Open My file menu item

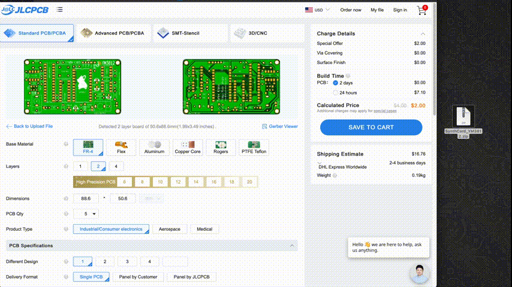click(377, 10)
